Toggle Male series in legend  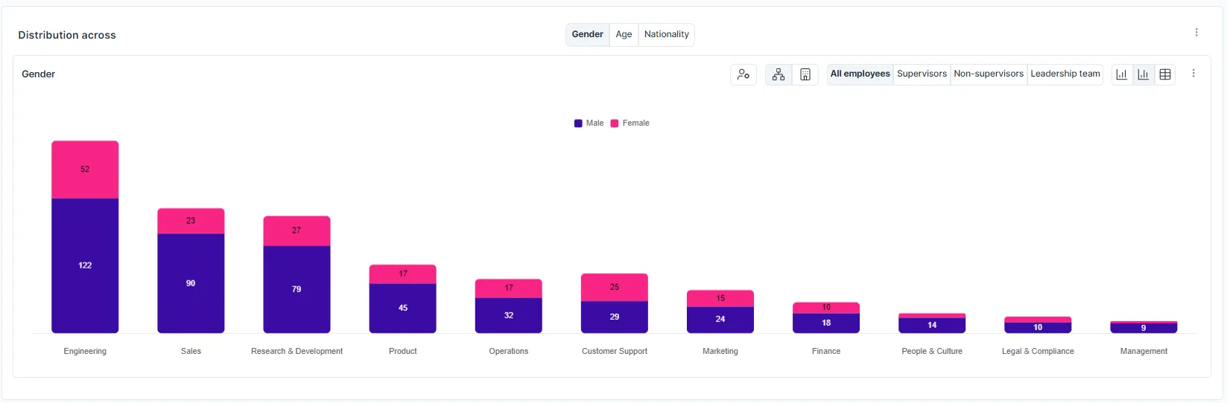pos(589,123)
